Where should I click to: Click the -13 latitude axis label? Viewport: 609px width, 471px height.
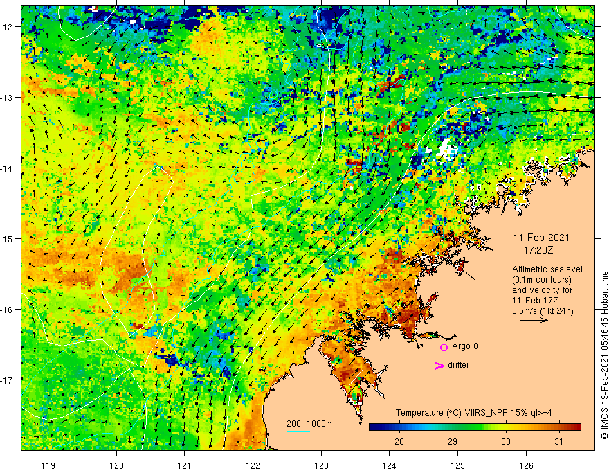point(8,98)
